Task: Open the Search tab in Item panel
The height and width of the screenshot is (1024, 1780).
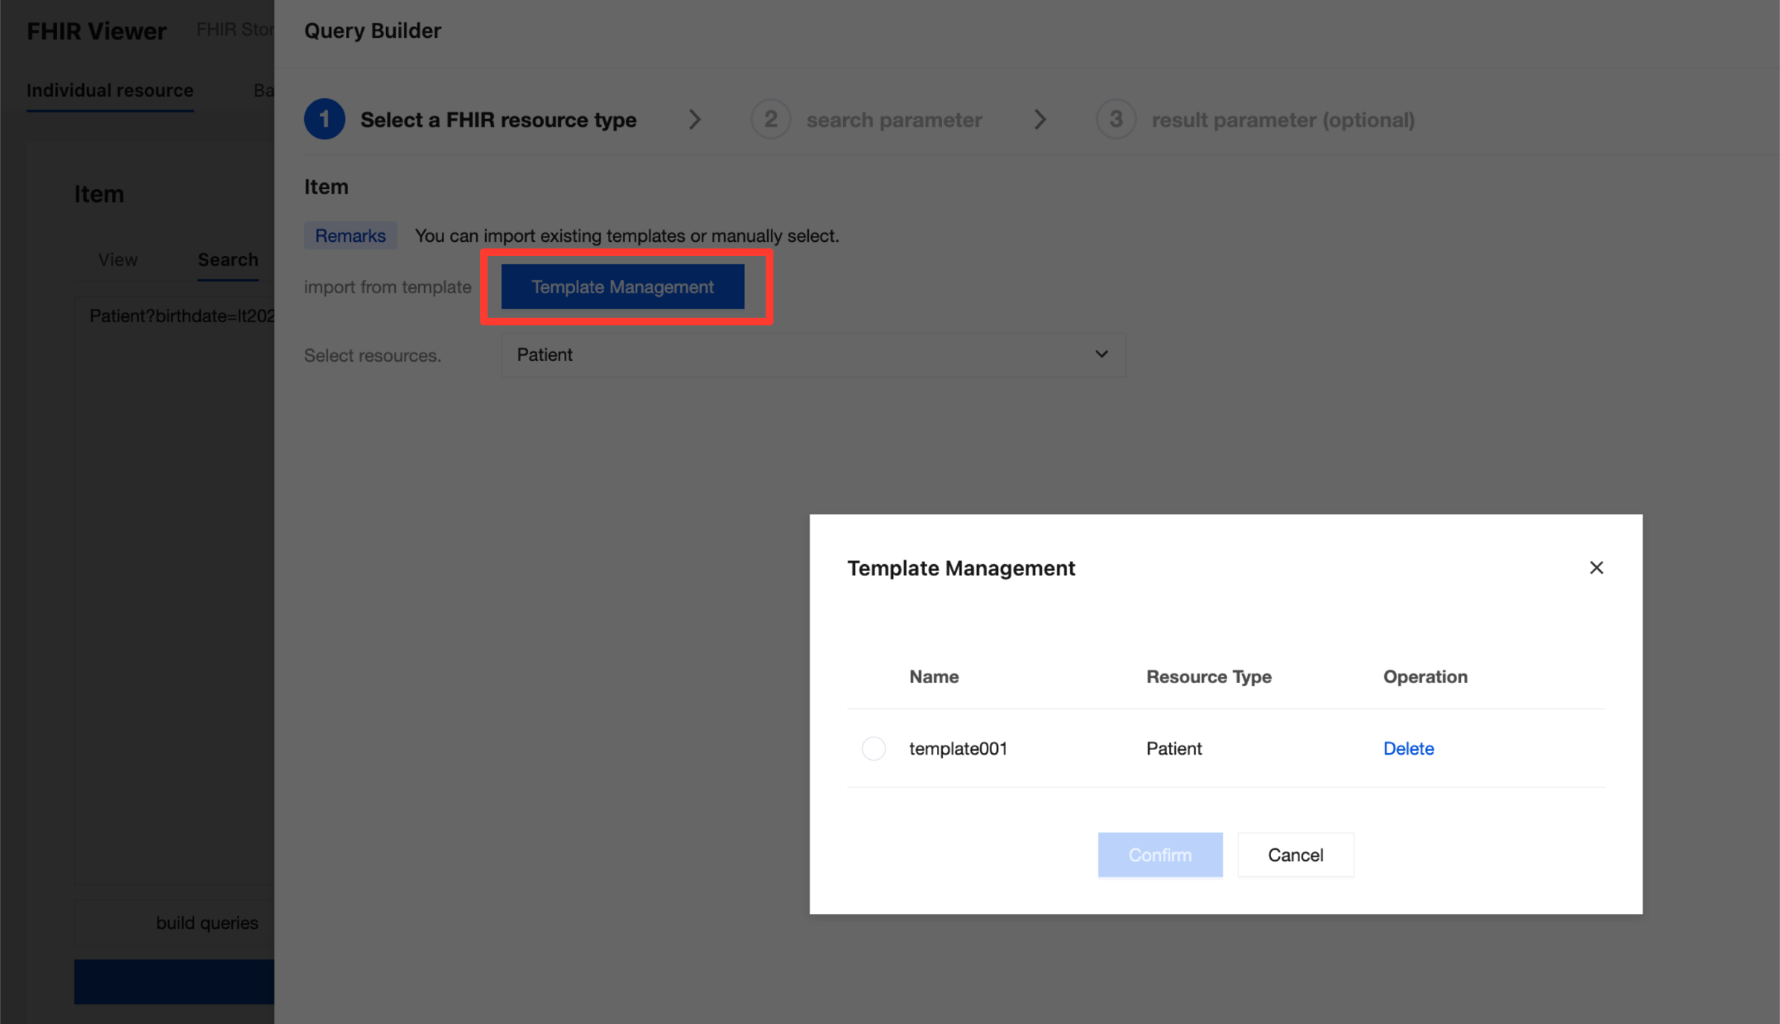Action: (228, 259)
